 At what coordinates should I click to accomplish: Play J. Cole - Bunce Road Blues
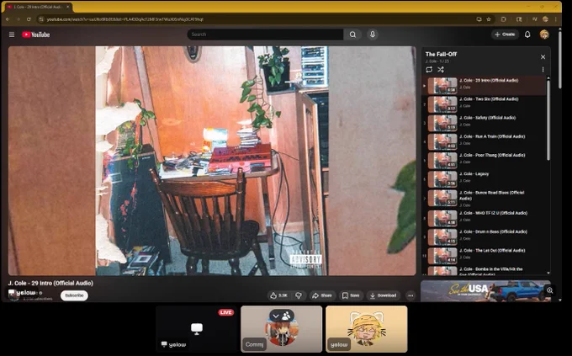coord(484,199)
